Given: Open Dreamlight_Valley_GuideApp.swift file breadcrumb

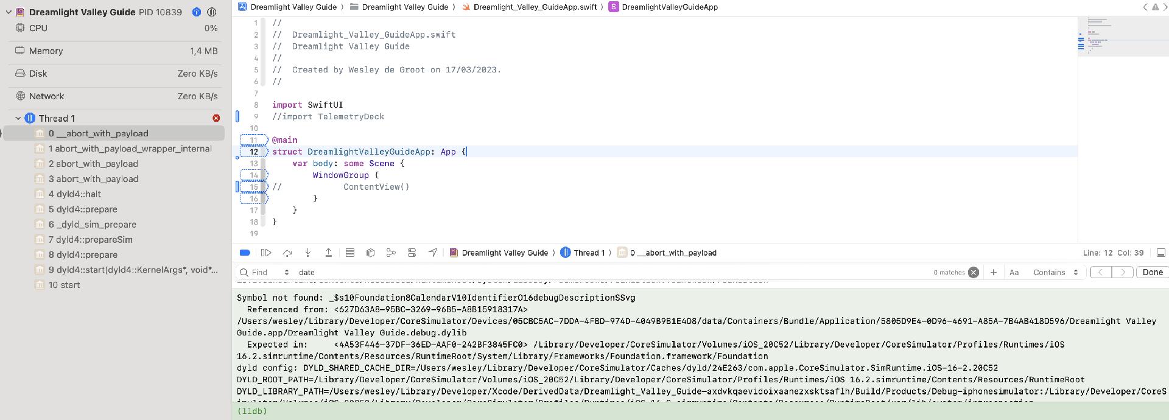Looking at the screenshot, I should 529,7.
